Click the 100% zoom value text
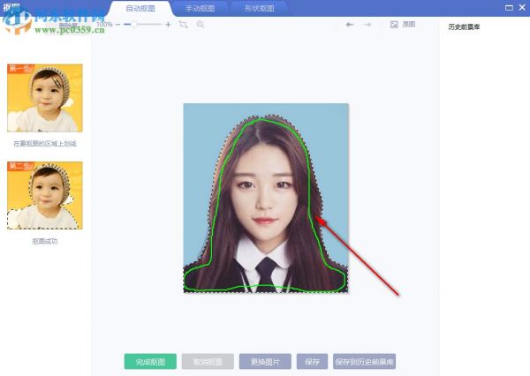Image resolution: width=530 pixels, height=376 pixels. [x=104, y=25]
